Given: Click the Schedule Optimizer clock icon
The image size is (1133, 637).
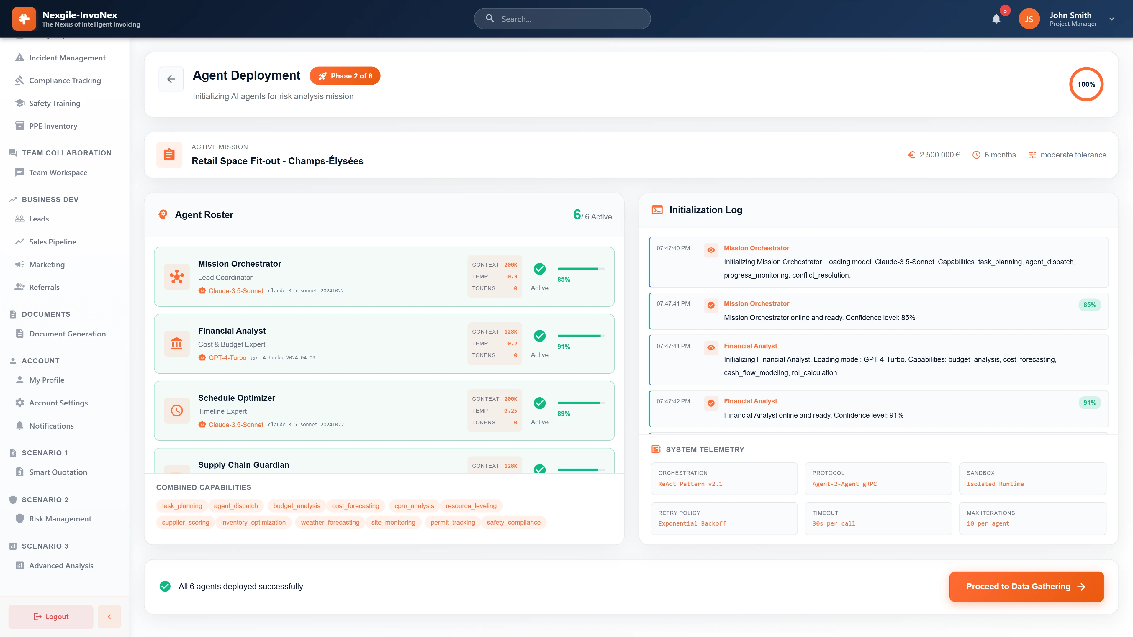Looking at the screenshot, I should [177, 411].
